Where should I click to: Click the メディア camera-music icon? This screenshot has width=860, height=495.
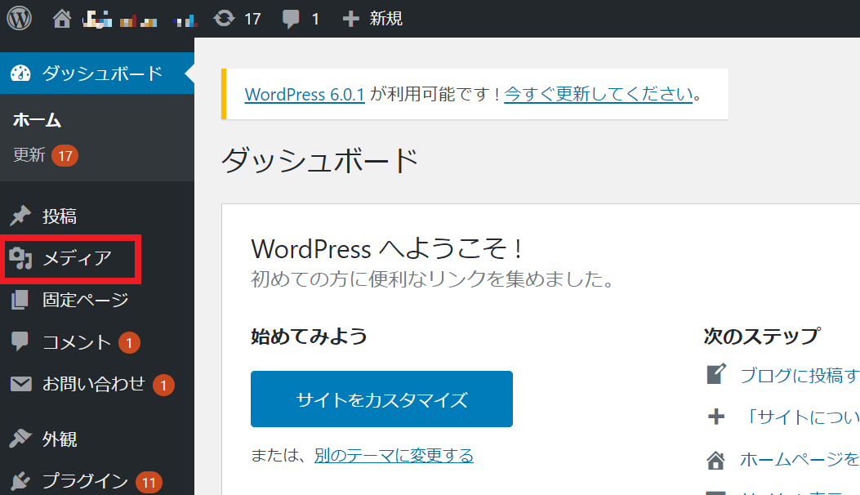(x=20, y=258)
